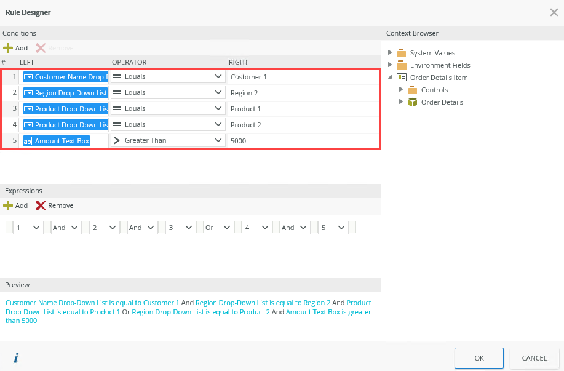Expand the Controls tree node
564x371 pixels.
(400, 90)
